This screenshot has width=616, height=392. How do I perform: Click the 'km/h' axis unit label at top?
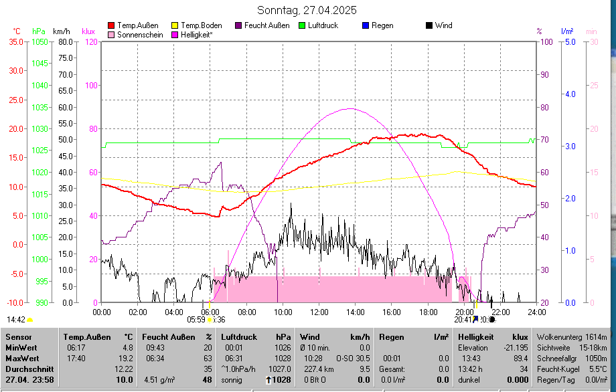click(x=62, y=31)
